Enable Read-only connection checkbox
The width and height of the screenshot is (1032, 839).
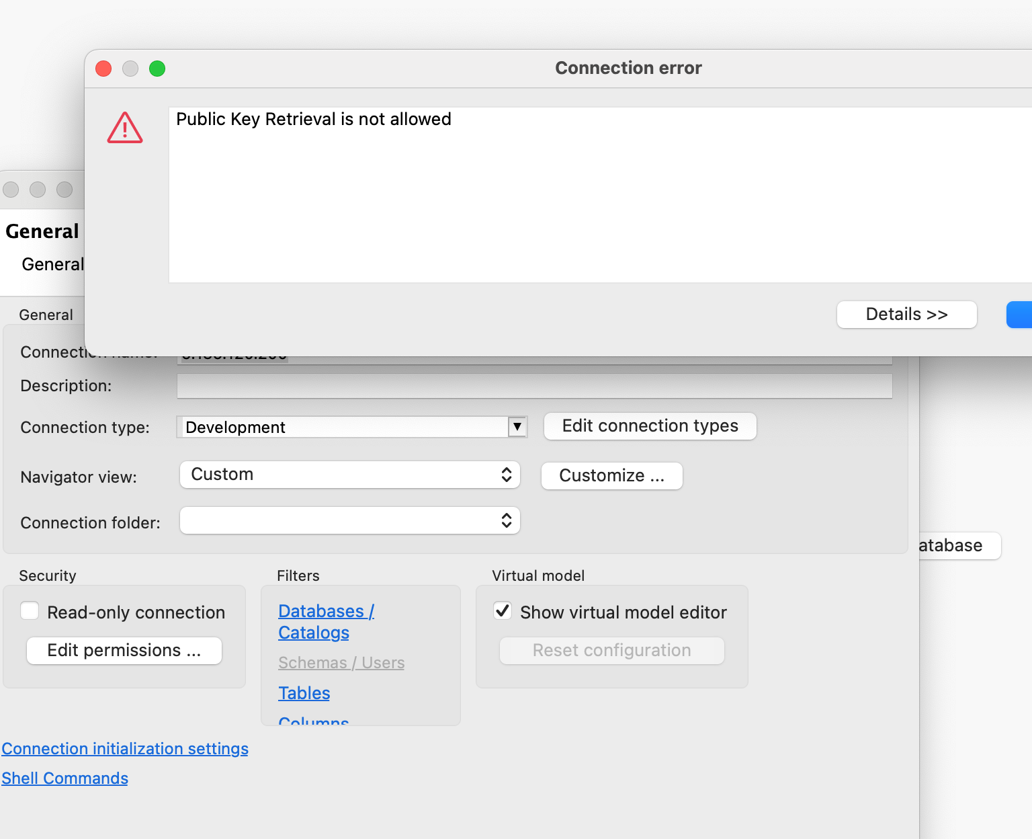point(30,611)
